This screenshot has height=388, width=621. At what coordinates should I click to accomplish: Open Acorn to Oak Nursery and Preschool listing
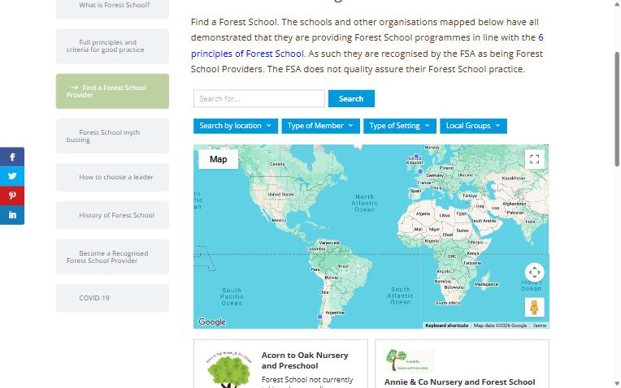tap(305, 360)
